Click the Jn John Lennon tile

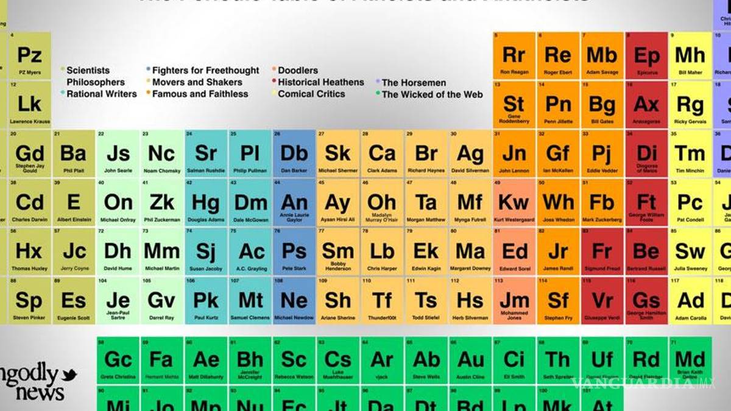coord(514,155)
